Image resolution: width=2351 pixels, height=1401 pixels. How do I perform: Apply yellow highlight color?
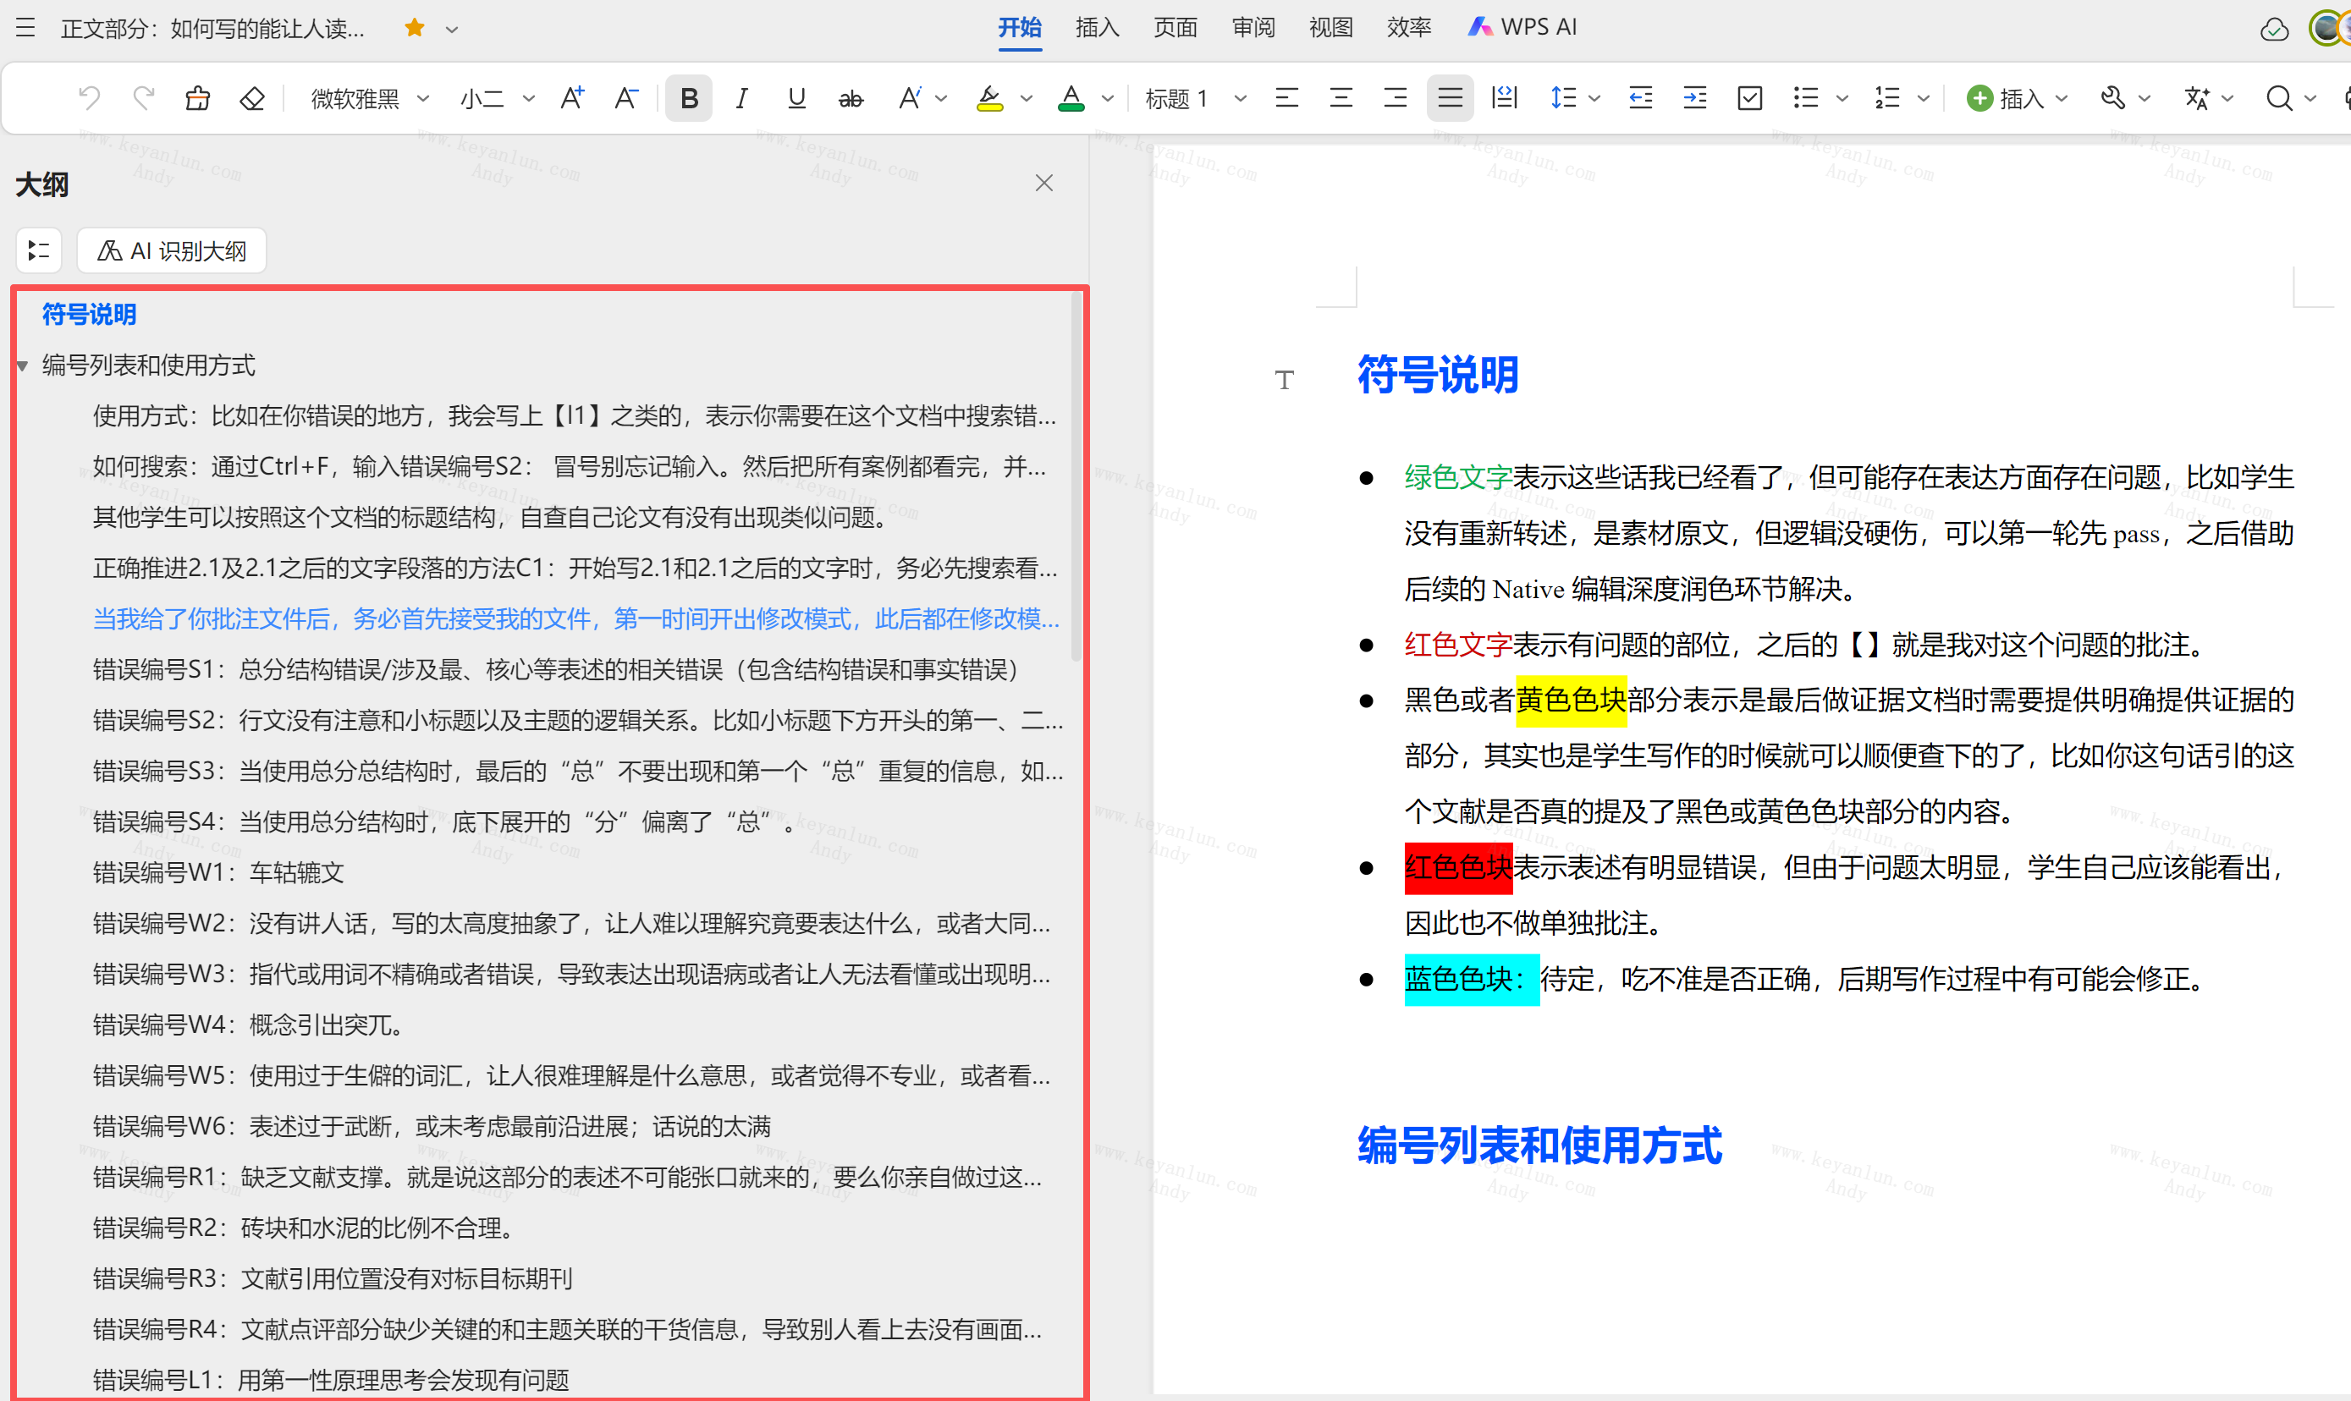click(989, 98)
